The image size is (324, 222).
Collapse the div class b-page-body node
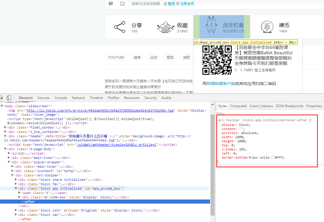click(x=5, y=149)
